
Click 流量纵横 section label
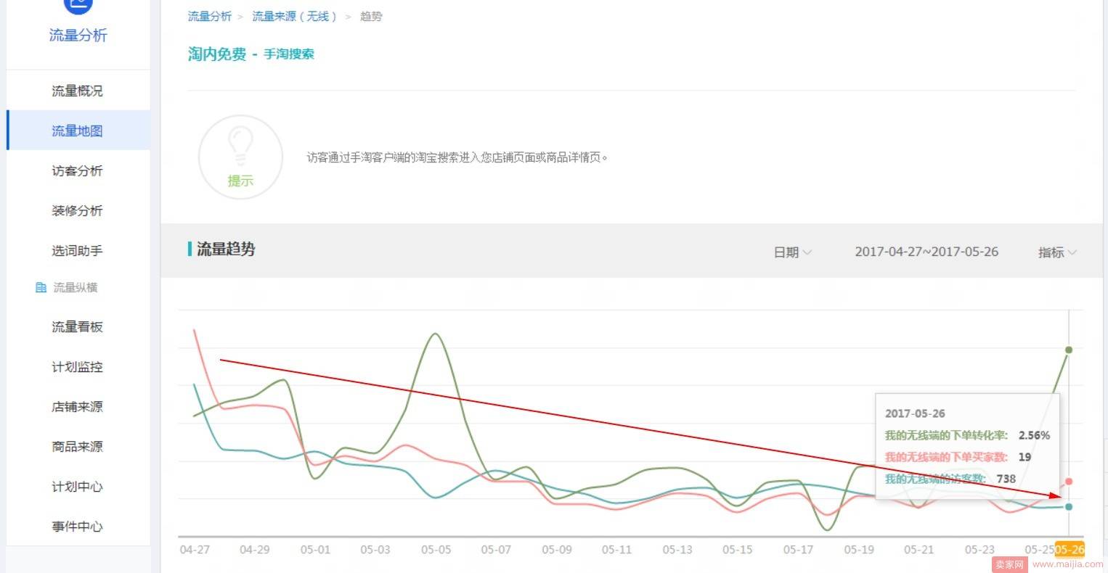(x=76, y=288)
